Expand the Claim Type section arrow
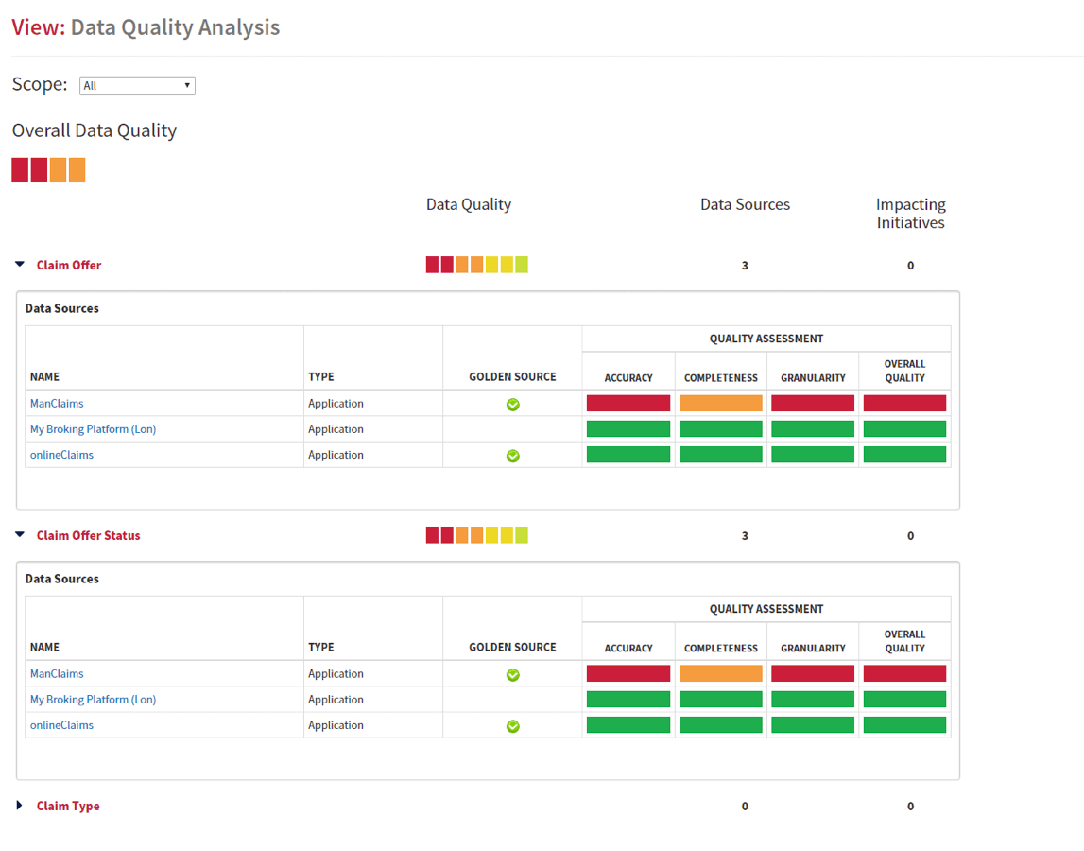Screen dimensions: 1084x851 click(19, 806)
